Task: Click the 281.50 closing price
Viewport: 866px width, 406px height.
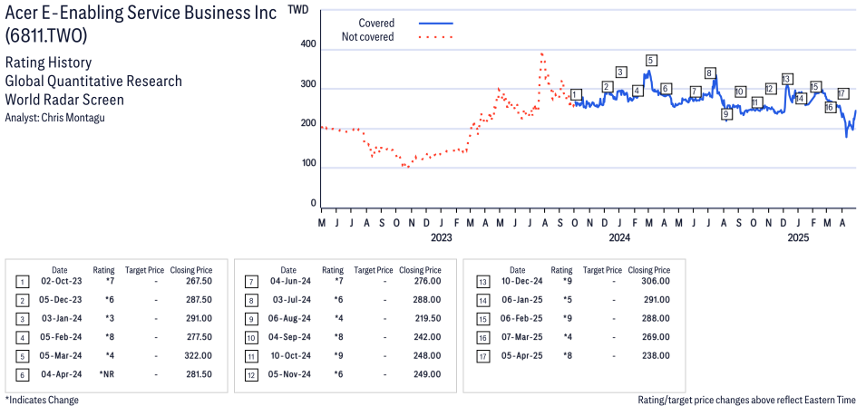Action: tap(199, 373)
